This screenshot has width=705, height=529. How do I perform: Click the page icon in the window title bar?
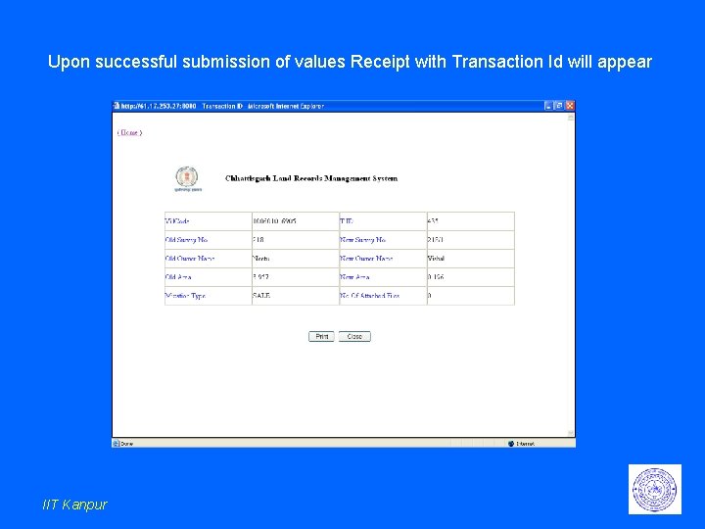click(x=117, y=106)
